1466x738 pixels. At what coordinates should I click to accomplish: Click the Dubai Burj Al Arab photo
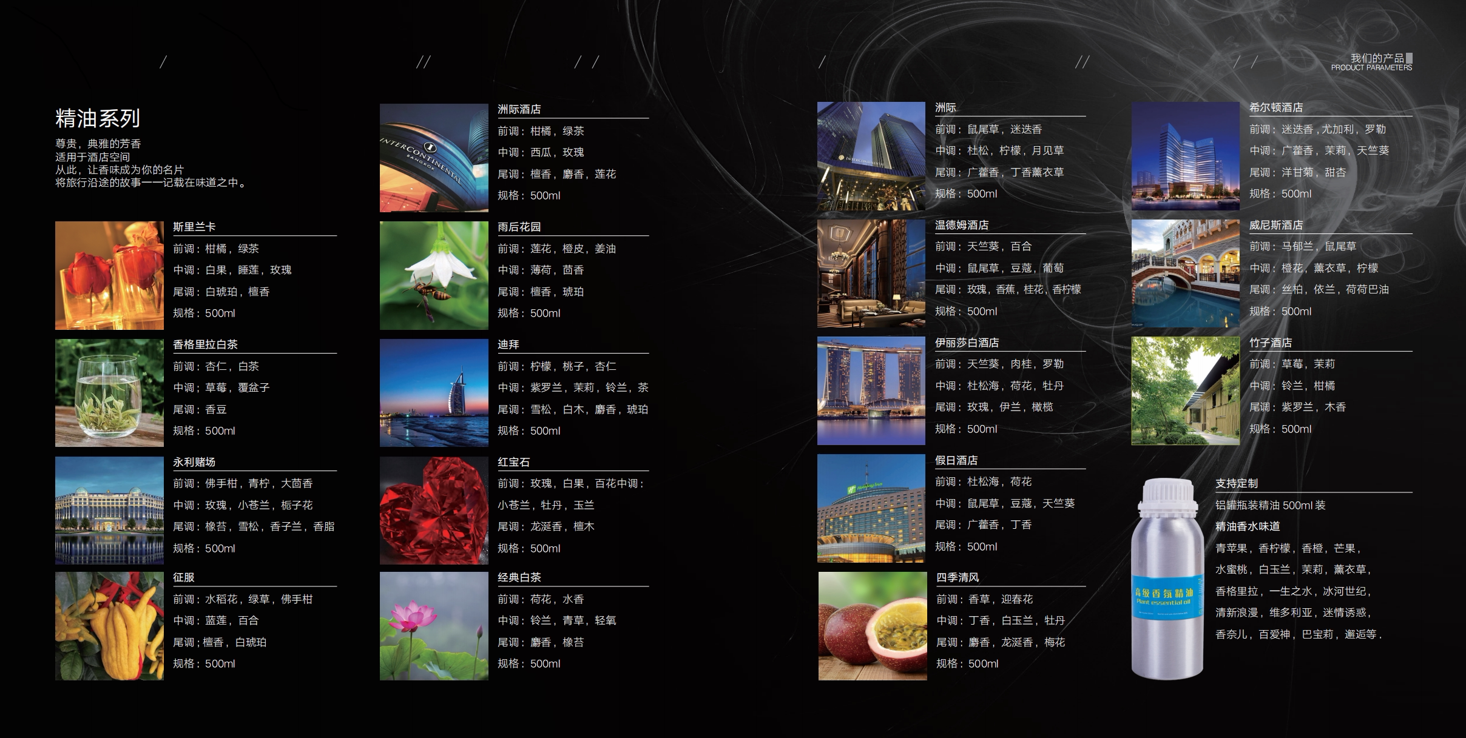tap(434, 393)
